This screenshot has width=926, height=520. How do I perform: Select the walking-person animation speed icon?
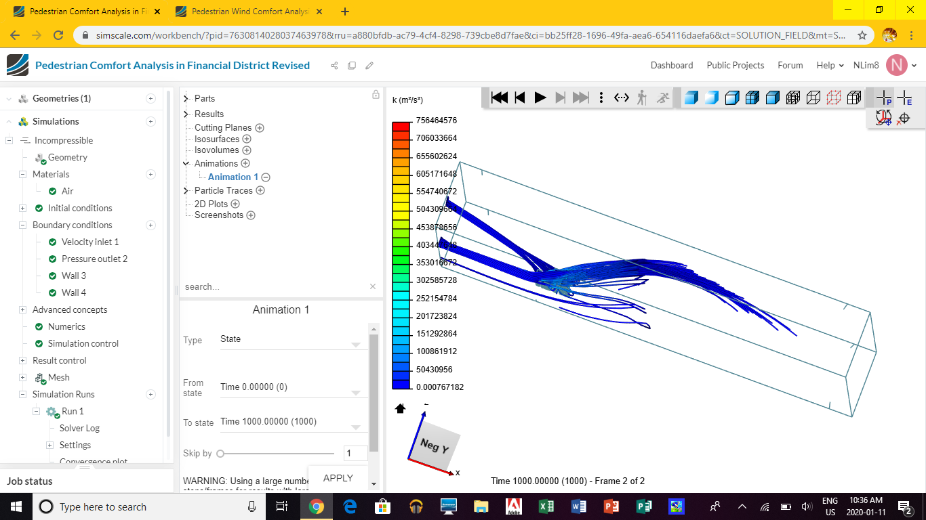(x=642, y=97)
